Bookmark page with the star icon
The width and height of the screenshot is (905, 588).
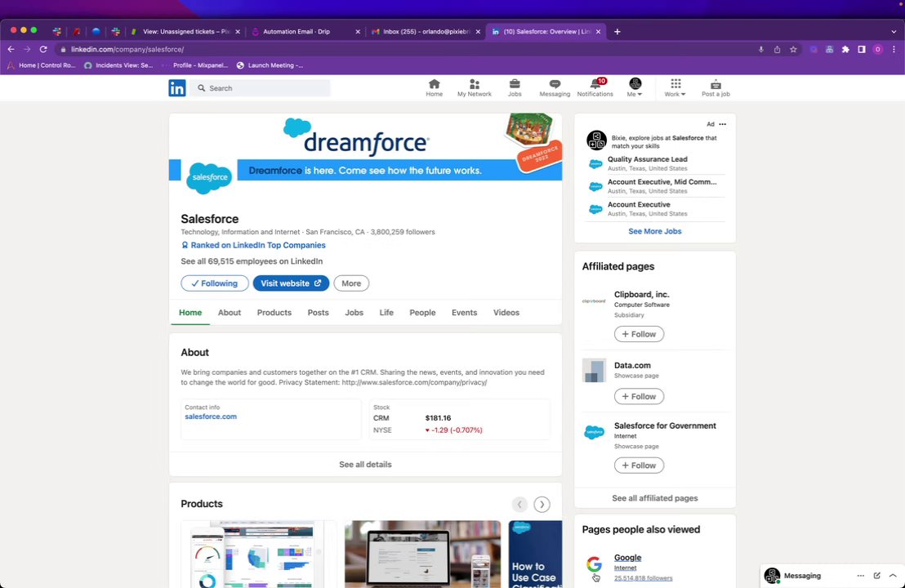pos(794,50)
